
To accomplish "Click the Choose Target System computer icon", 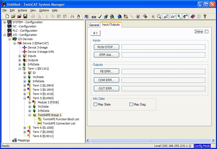I will (86, 16).
